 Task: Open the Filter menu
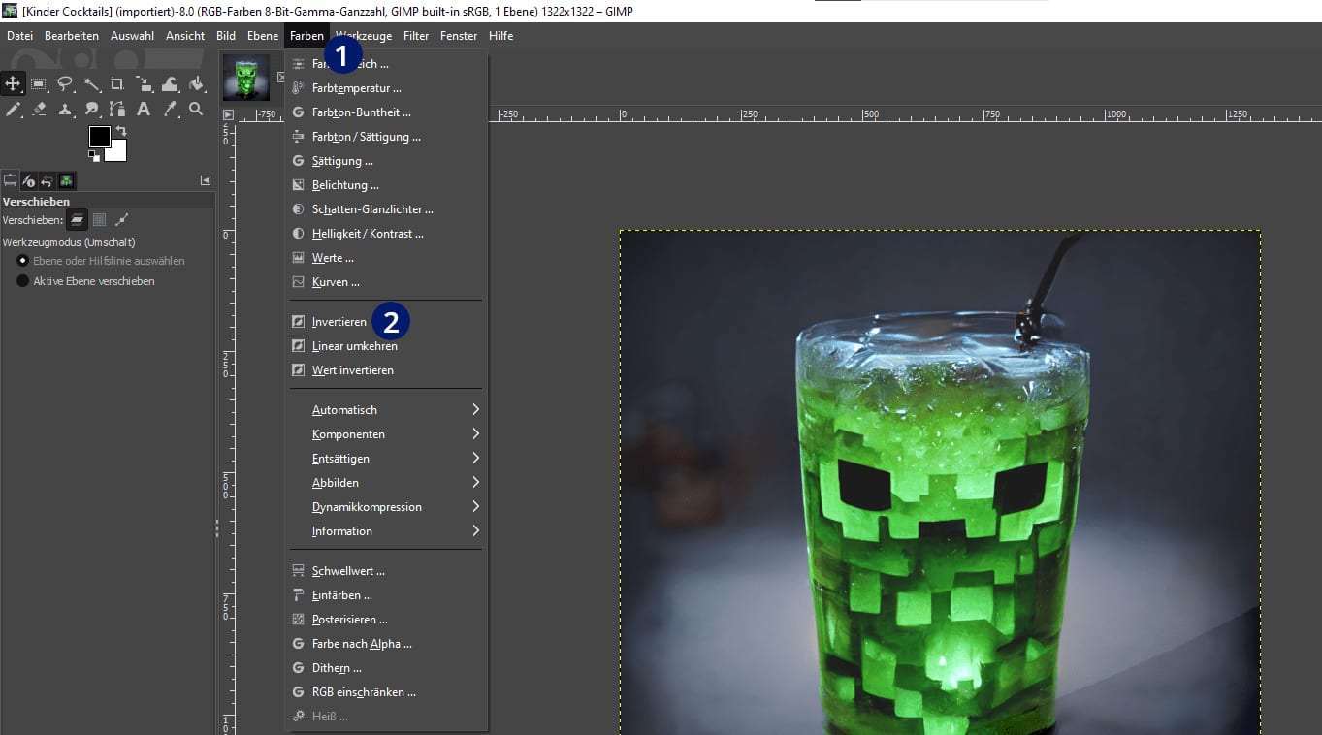pyautogui.click(x=416, y=36)
